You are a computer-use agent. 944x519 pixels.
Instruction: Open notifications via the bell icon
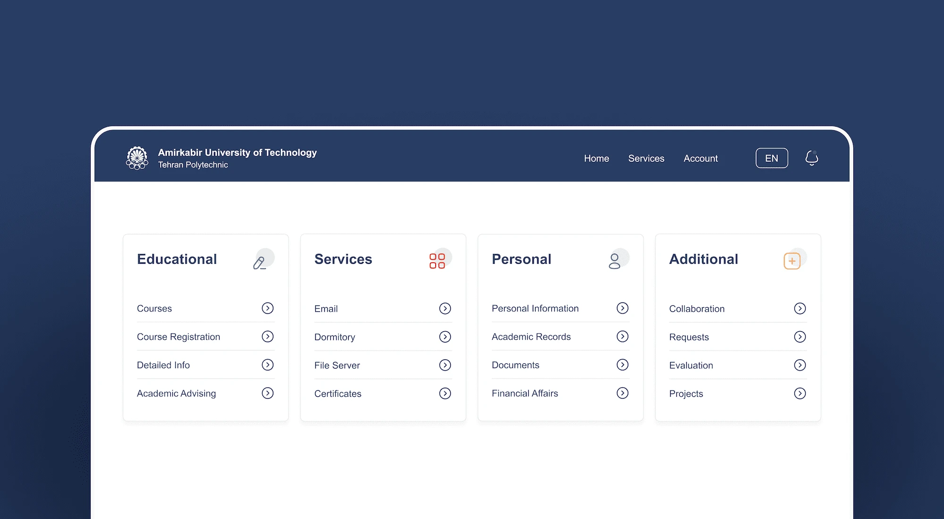pos(812,158)
